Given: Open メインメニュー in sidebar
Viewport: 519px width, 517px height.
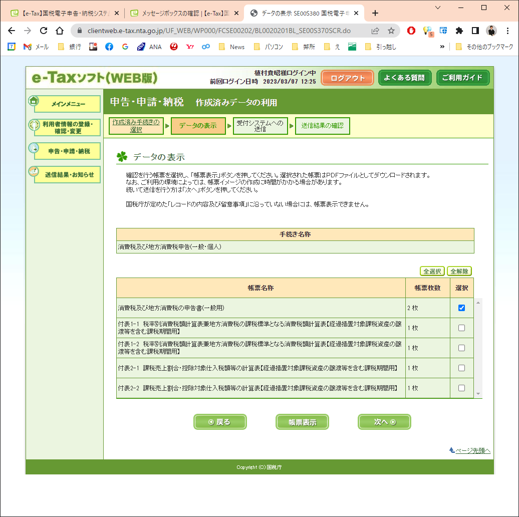Looking at the screenshot, I should (x=65, y=104).
